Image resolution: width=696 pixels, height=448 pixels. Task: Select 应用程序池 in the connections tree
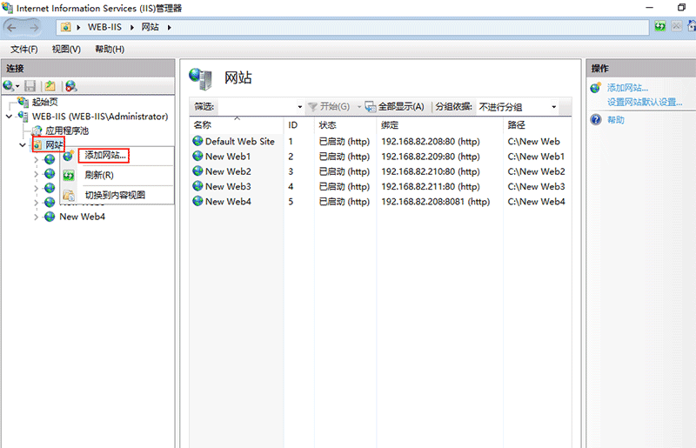(67, 131)
